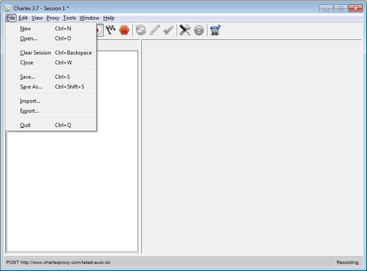Choose Save... menu entry

click(x=51, y=77)
